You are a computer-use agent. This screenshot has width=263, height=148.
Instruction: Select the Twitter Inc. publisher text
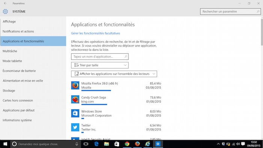pos(89,130)
